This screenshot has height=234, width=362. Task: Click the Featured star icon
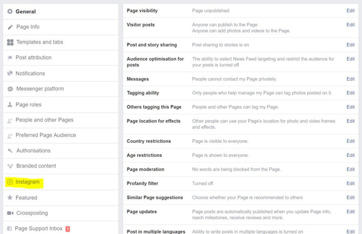point(10,198)
